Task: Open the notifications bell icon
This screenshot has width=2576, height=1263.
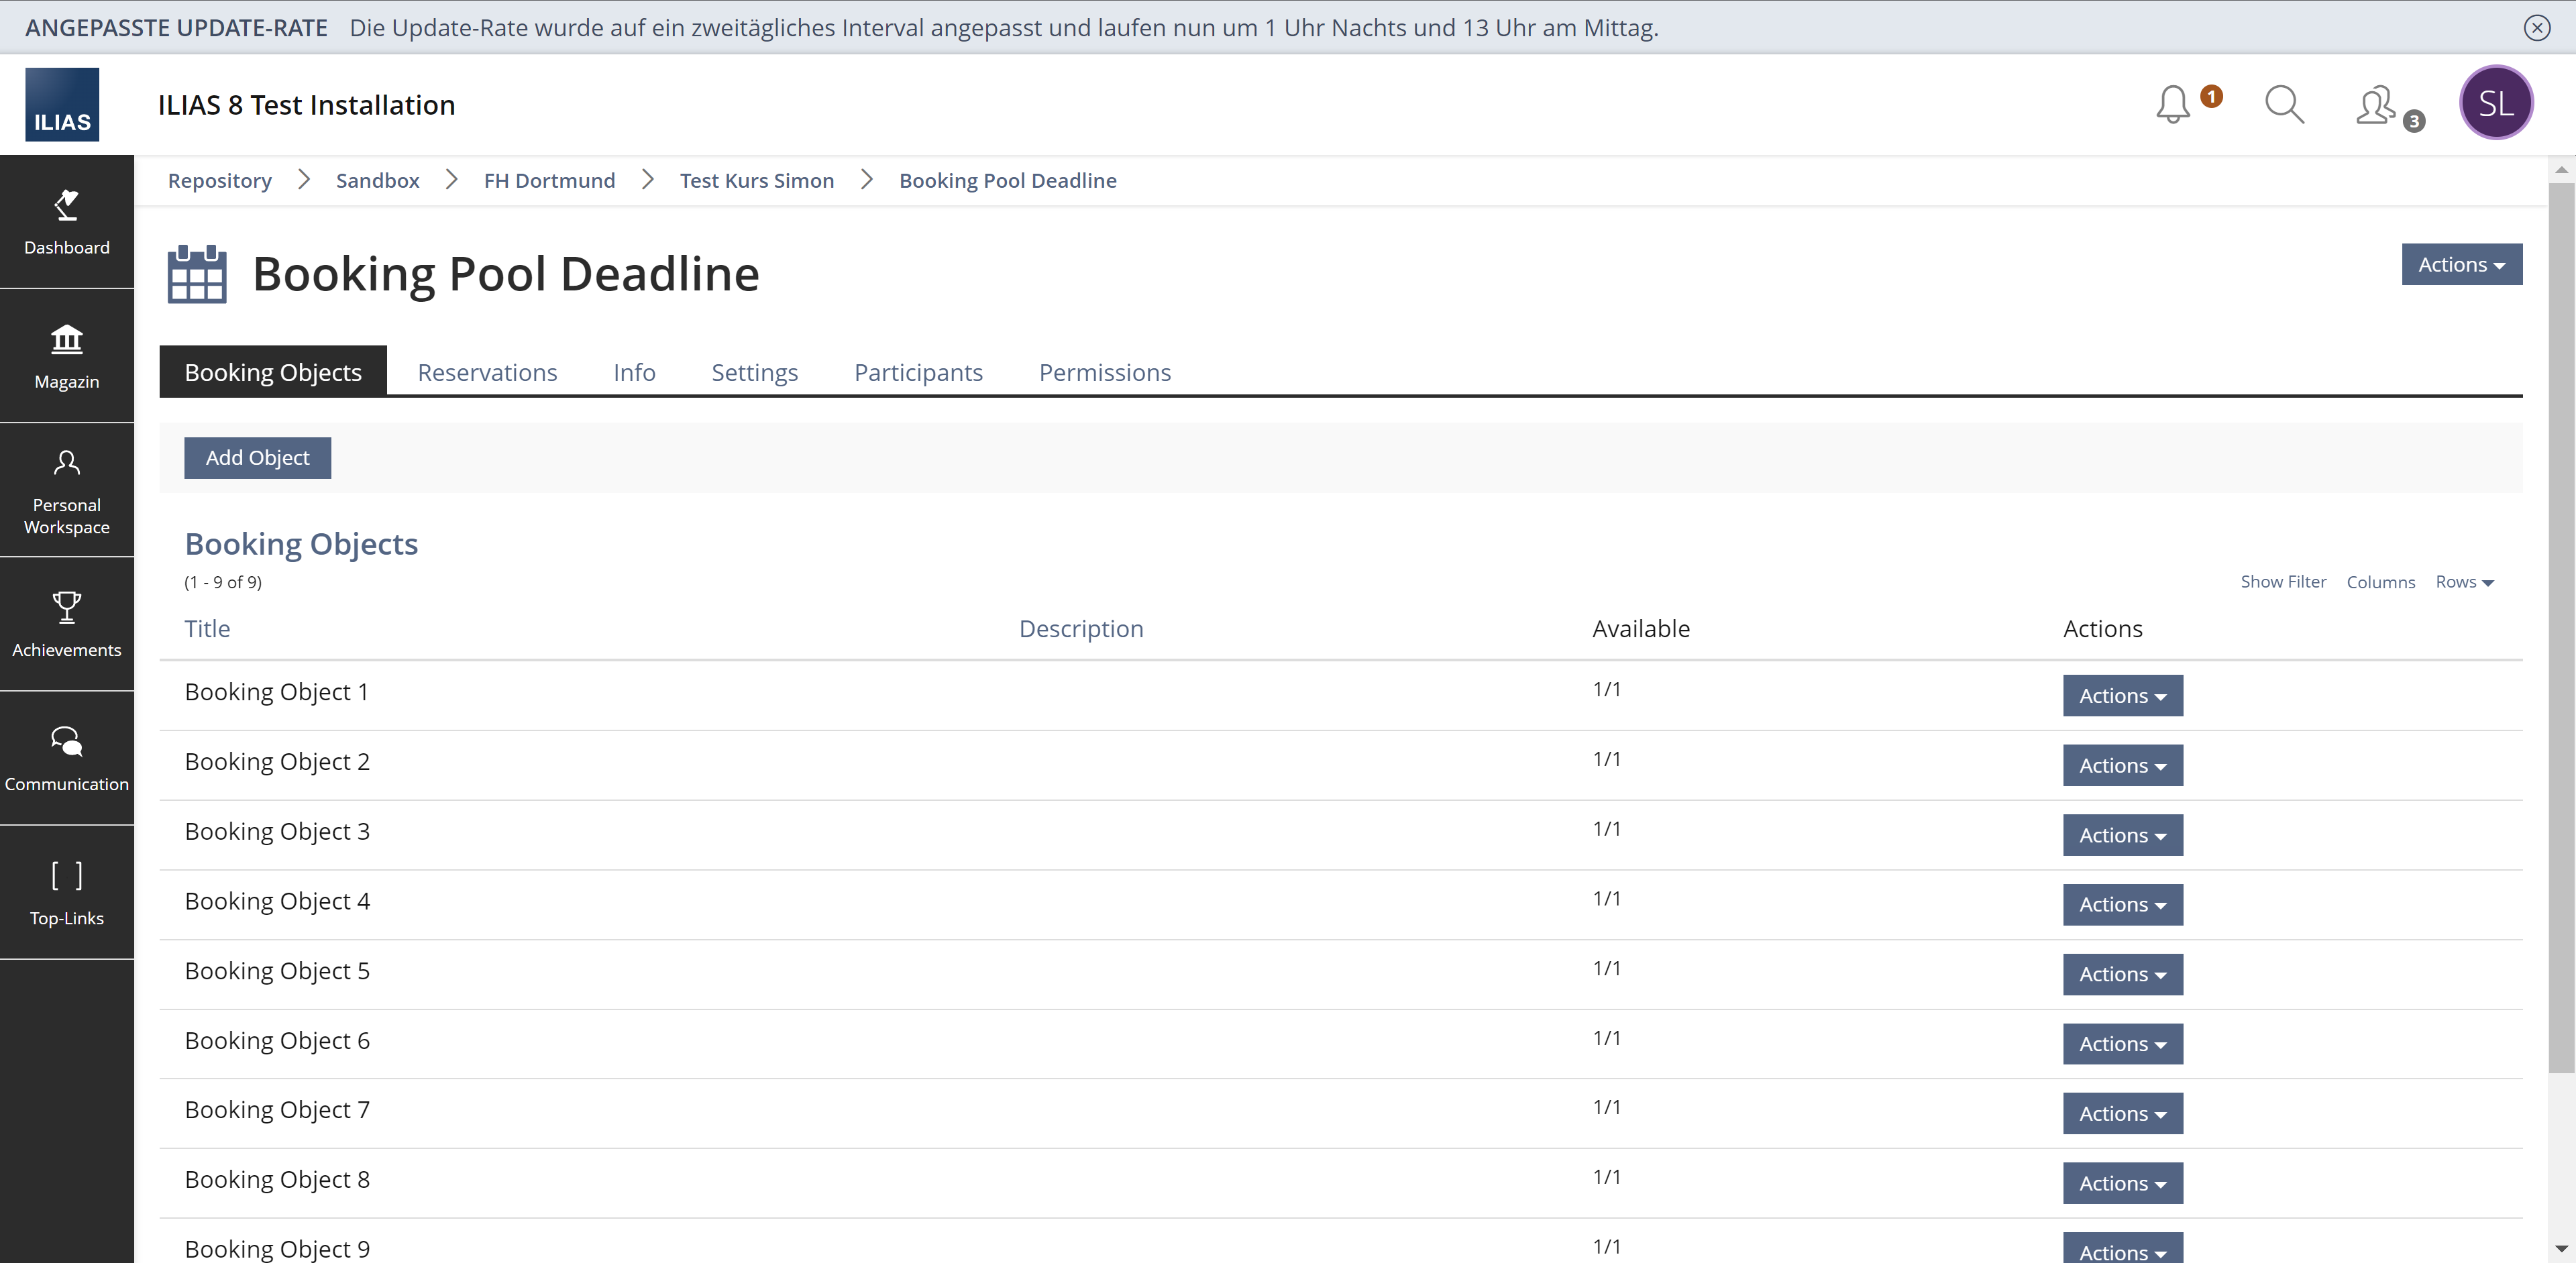Action: tap(2172, 104)
